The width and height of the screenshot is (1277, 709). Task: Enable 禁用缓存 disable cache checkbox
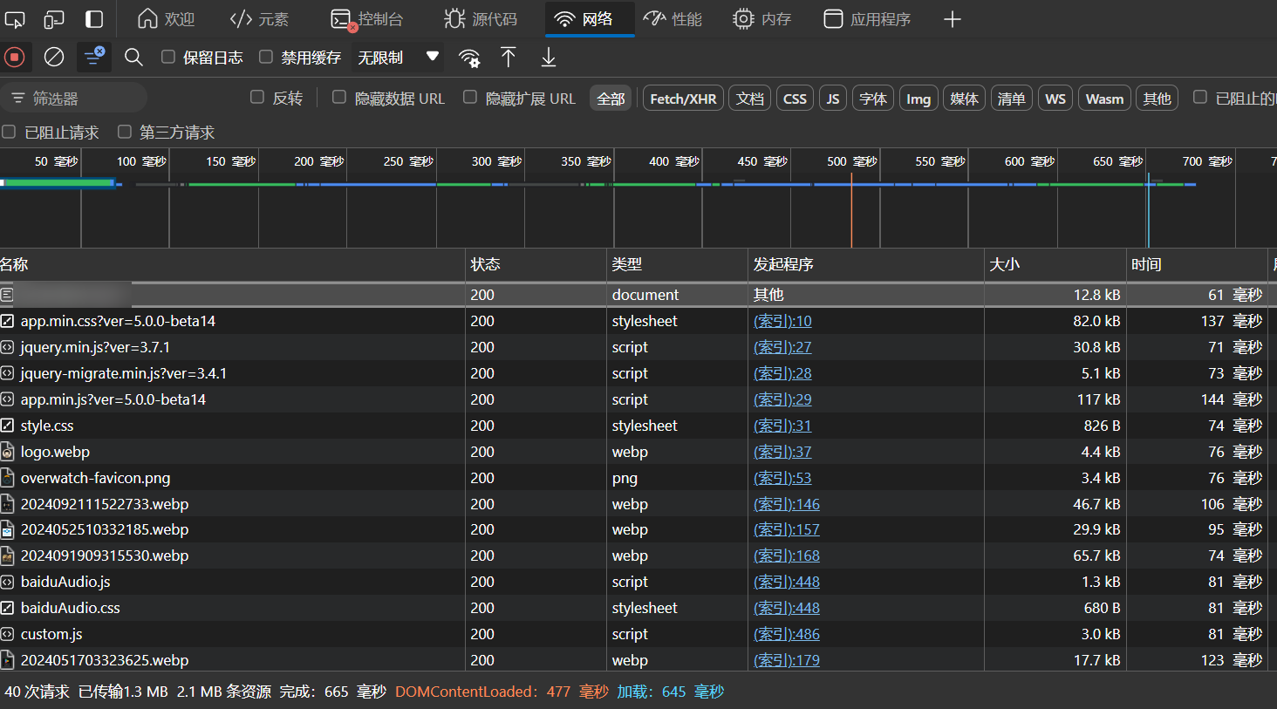click(266, 57)
